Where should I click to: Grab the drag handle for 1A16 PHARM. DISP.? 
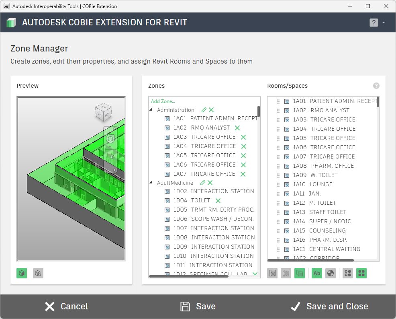[278, 240]
